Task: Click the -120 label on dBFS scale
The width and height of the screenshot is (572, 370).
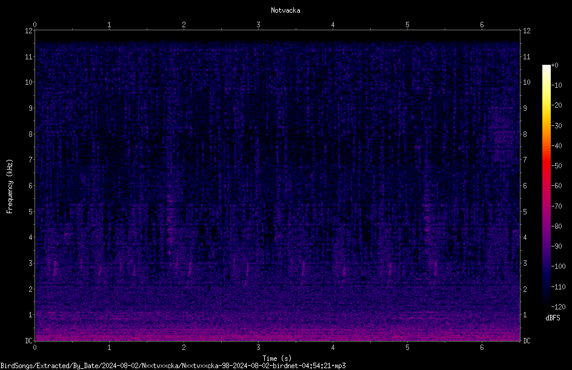Action: point(558,307)
